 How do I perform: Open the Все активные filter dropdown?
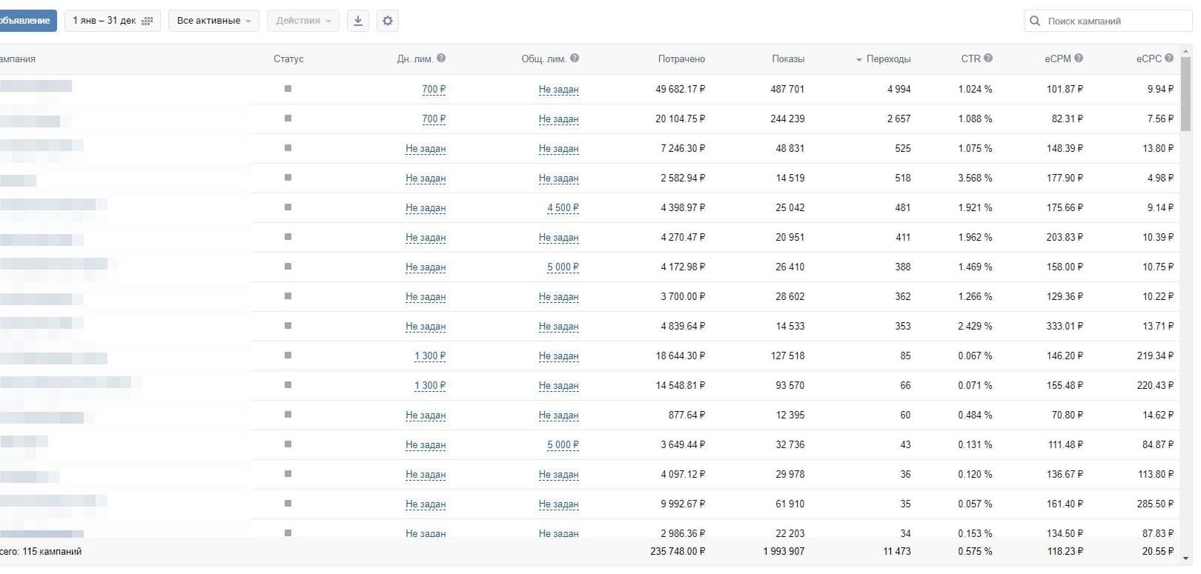tap(214, 21)
